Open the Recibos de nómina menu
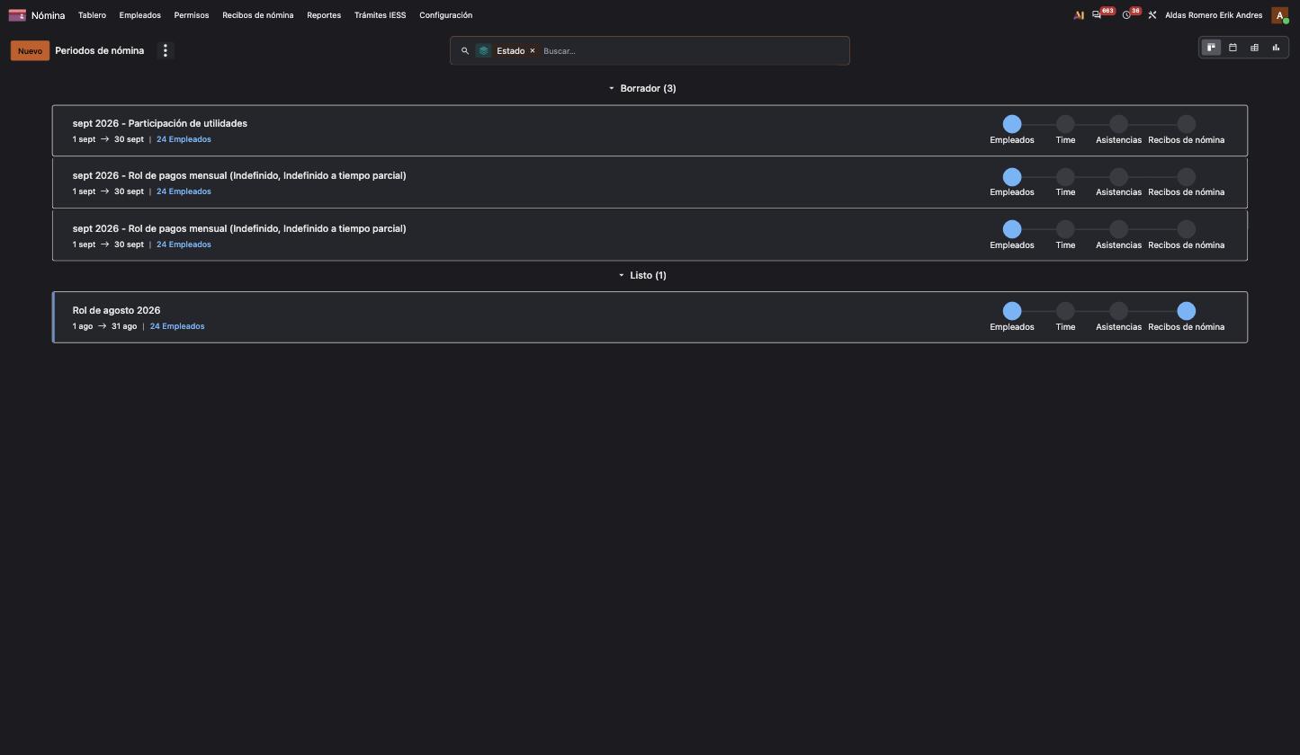This screenshot has height=755, width=1300. point(257,15)
